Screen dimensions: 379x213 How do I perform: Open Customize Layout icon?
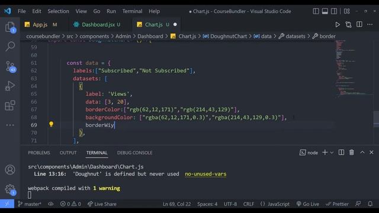tap(347, 11)
